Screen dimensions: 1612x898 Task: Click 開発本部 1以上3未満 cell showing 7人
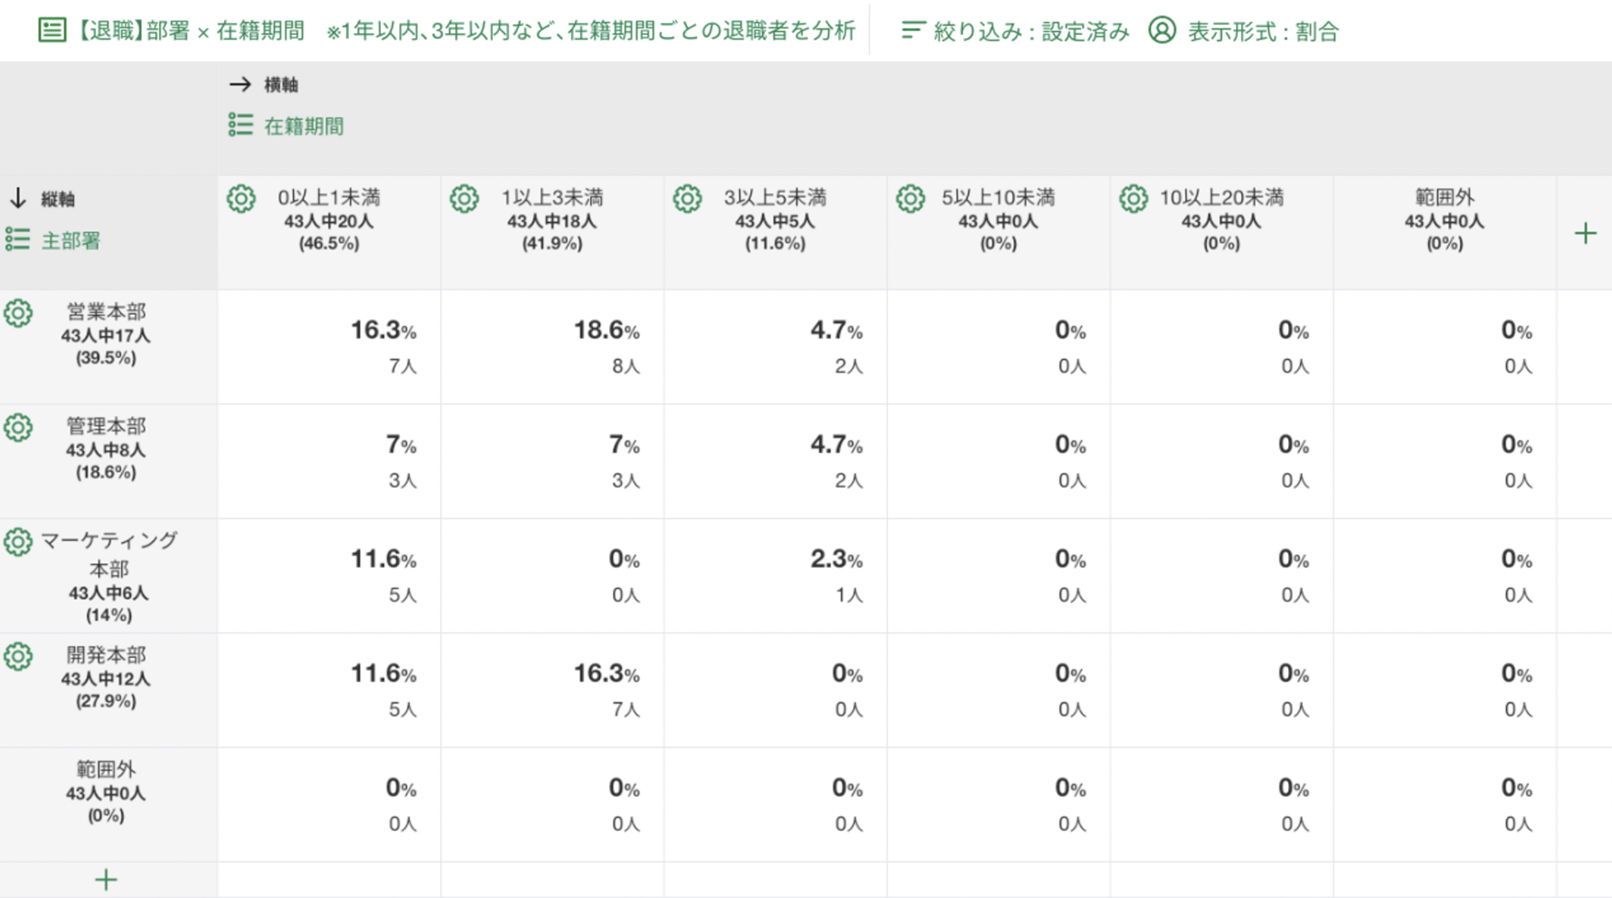552,690
